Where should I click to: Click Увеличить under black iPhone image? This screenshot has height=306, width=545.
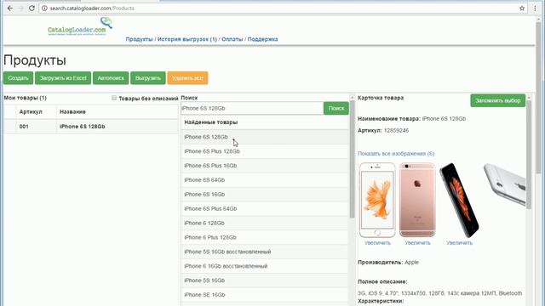459,243
